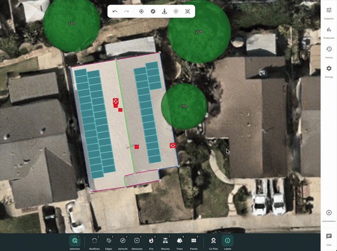The image size is (337, 251).
Task: Open the History panel
Action: click(x=329, y=52)
